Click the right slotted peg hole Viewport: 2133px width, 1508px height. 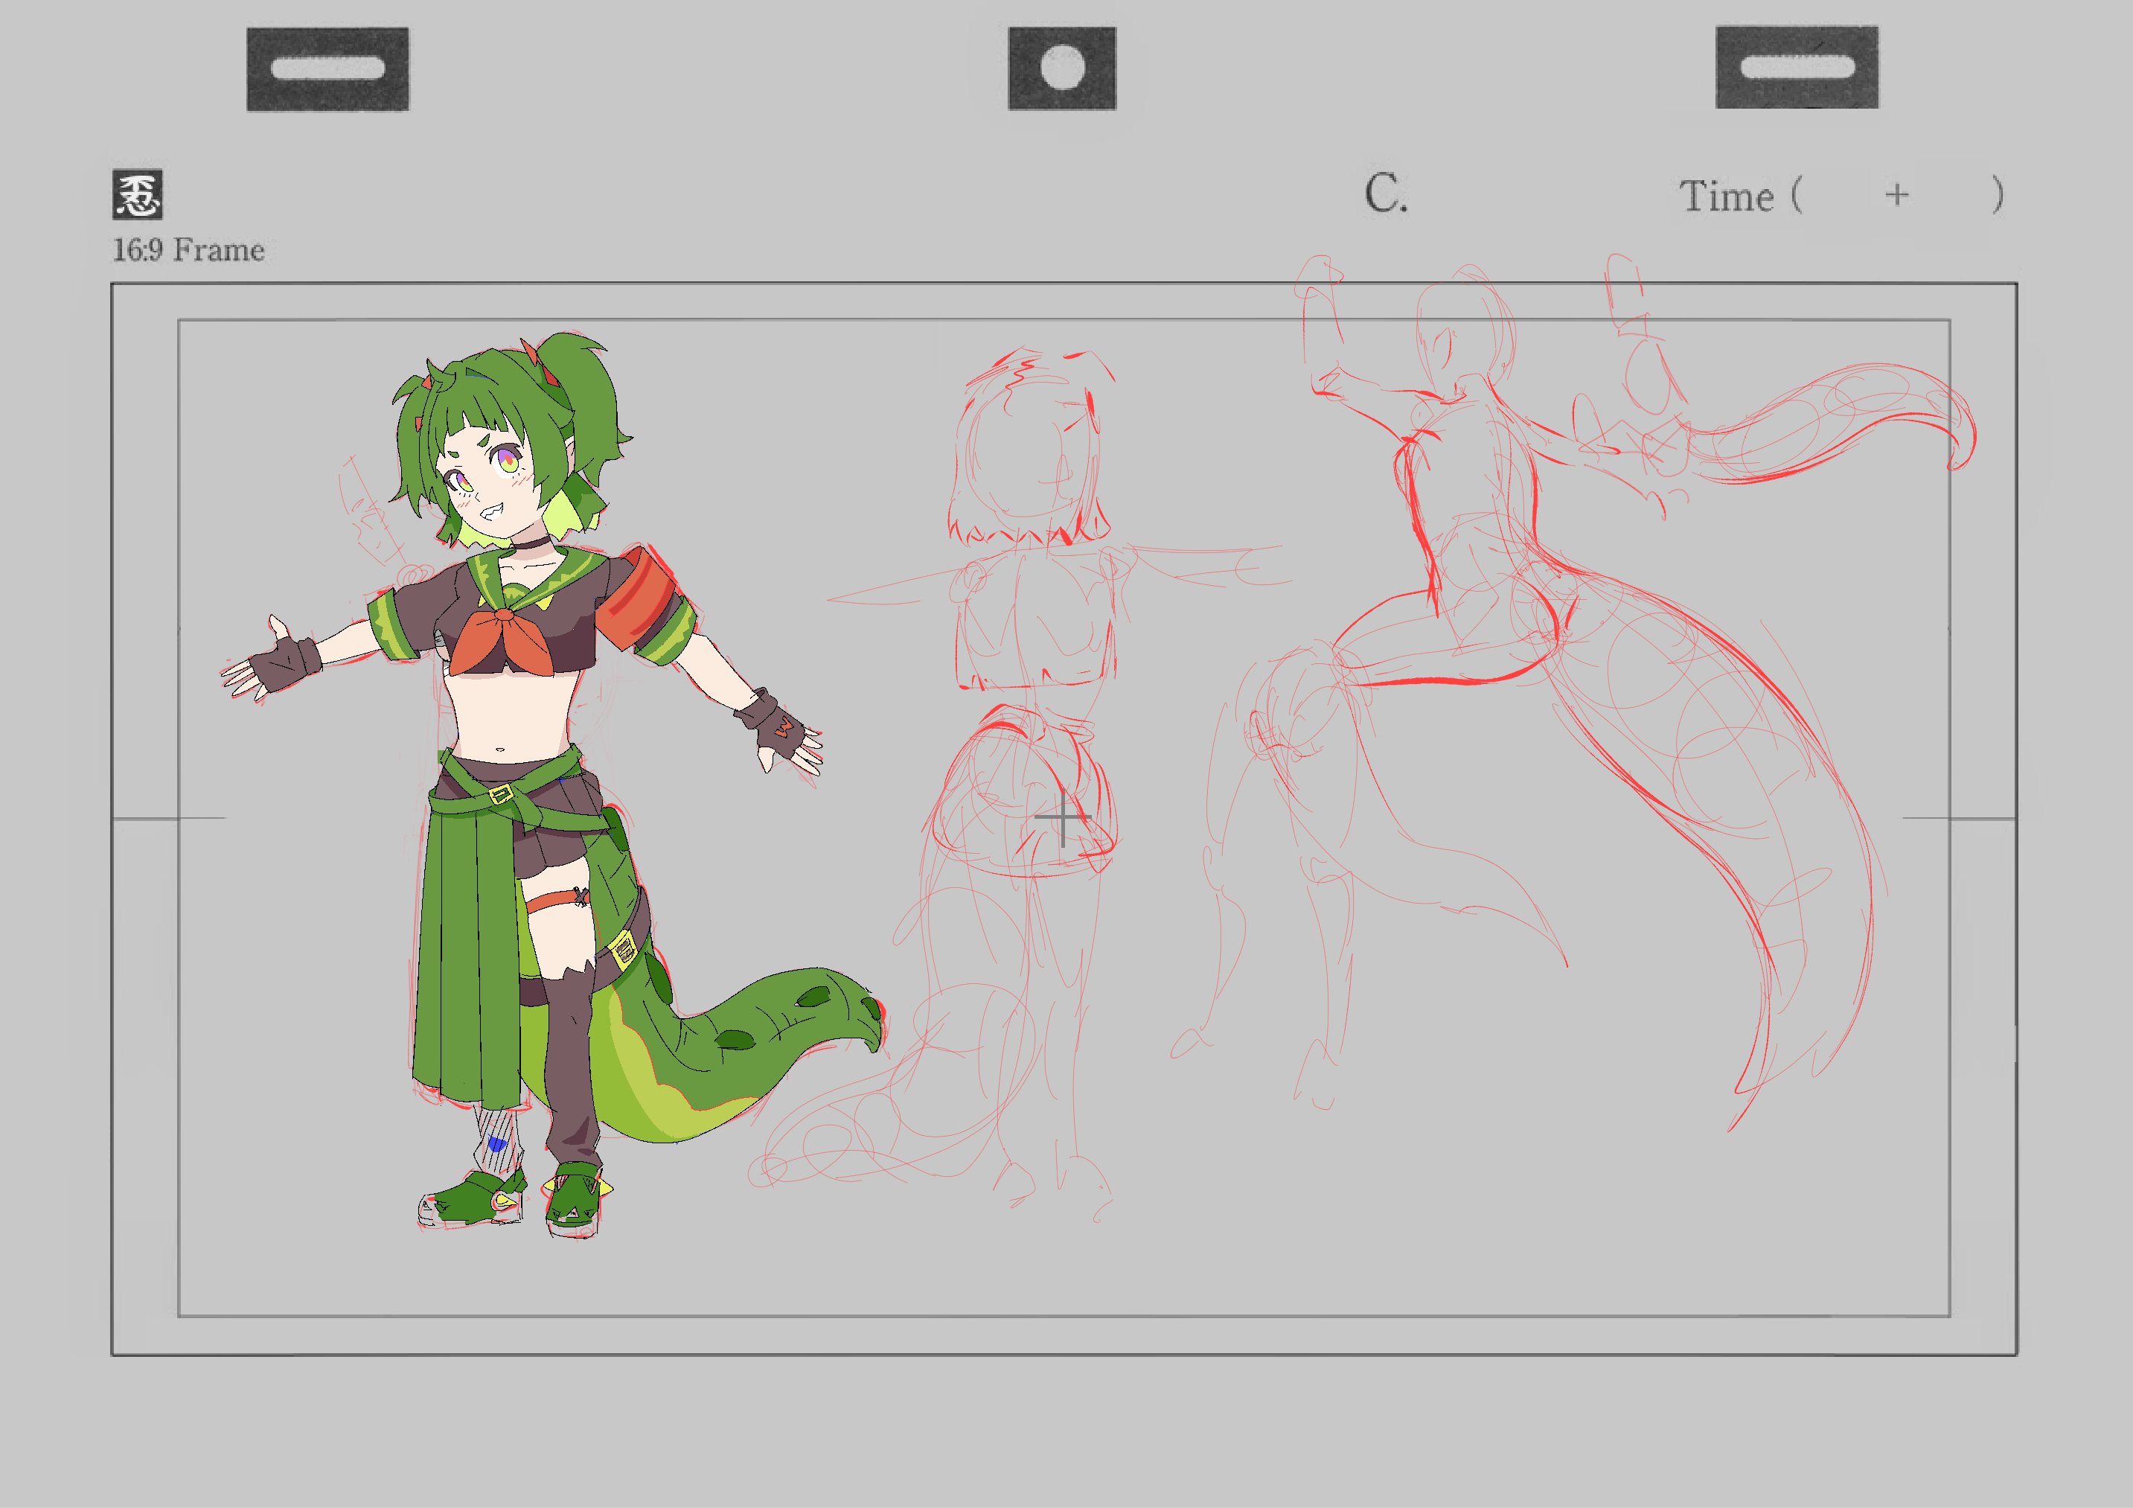click(1797, 67)
